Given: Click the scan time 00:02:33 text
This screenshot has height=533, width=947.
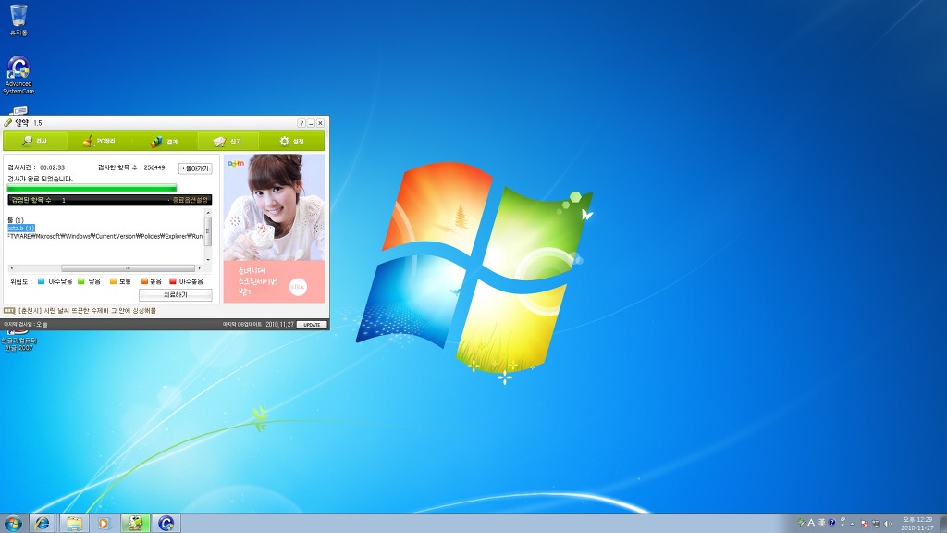Looking at the screenshot, I should click(x=52, y=167).
